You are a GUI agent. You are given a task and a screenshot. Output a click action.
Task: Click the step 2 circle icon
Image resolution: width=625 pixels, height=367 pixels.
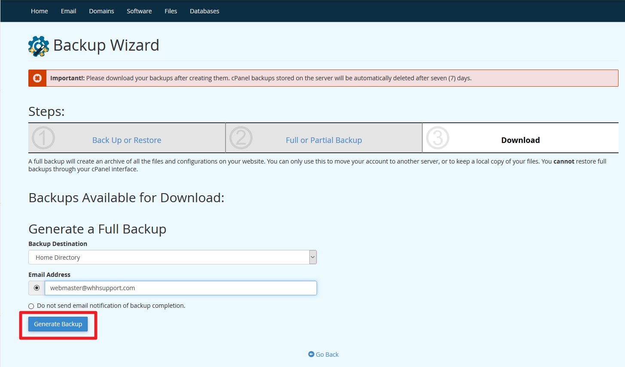click(241, 138)
